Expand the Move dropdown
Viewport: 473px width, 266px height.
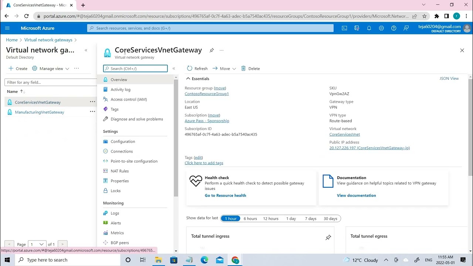pos(224,68)
